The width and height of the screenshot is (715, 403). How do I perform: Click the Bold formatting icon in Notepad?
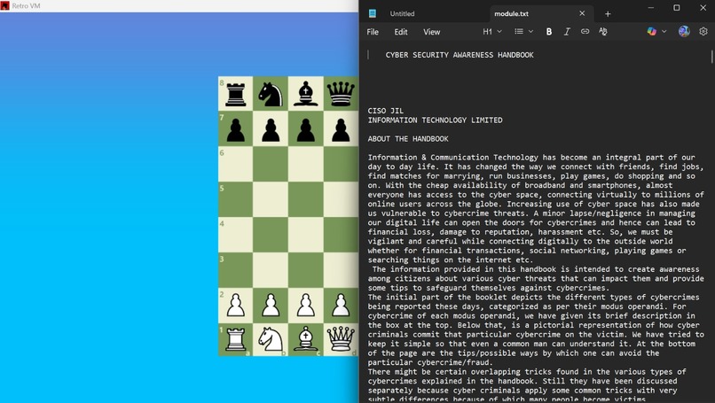pos(549,31)
